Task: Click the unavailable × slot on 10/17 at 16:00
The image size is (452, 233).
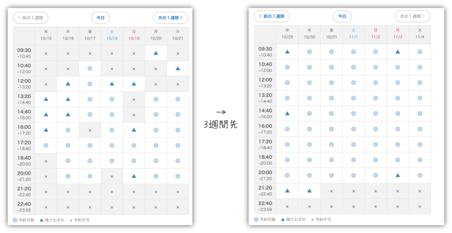Action: pyautogui.click(x=90, y=130)
